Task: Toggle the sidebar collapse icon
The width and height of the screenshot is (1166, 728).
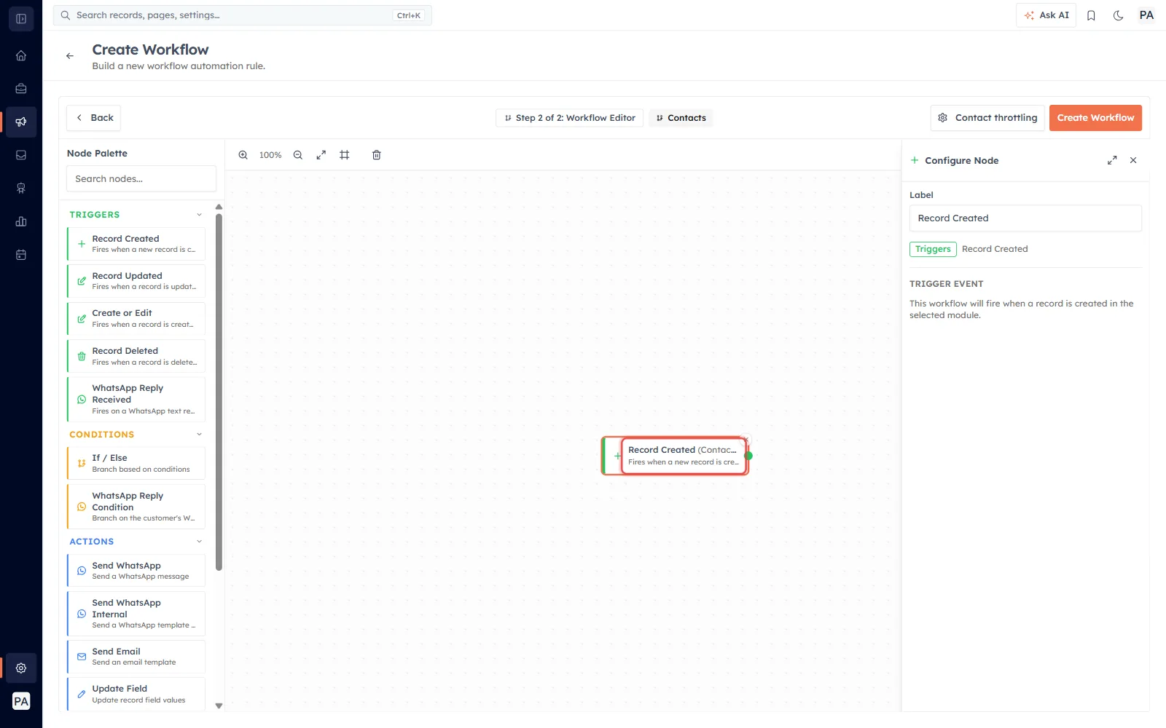Action: (x=21, y=19)
